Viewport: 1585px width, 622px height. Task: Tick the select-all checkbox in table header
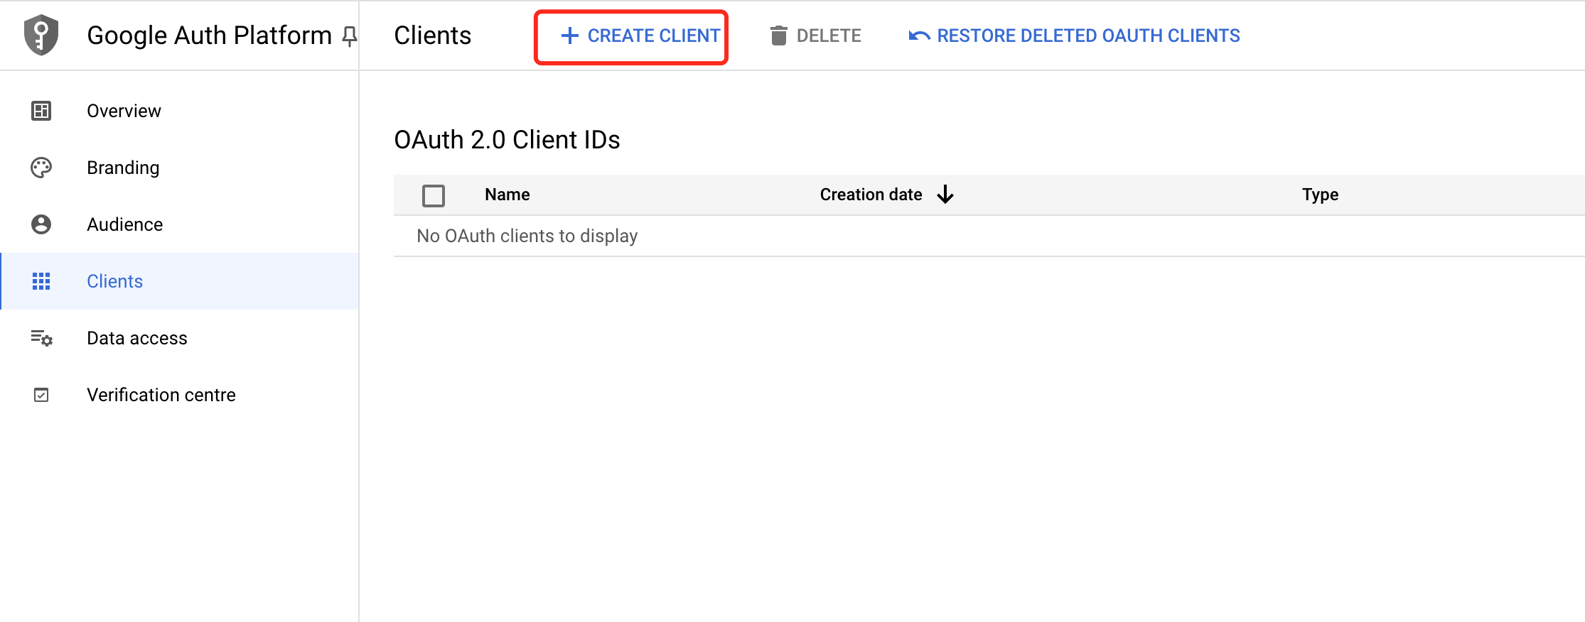434,195
